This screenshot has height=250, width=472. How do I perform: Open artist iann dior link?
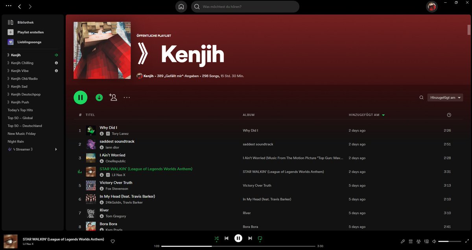(x=112, y=148)
